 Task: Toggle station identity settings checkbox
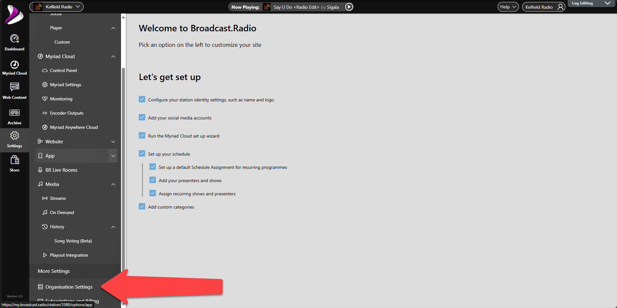[x=142, y=99]
